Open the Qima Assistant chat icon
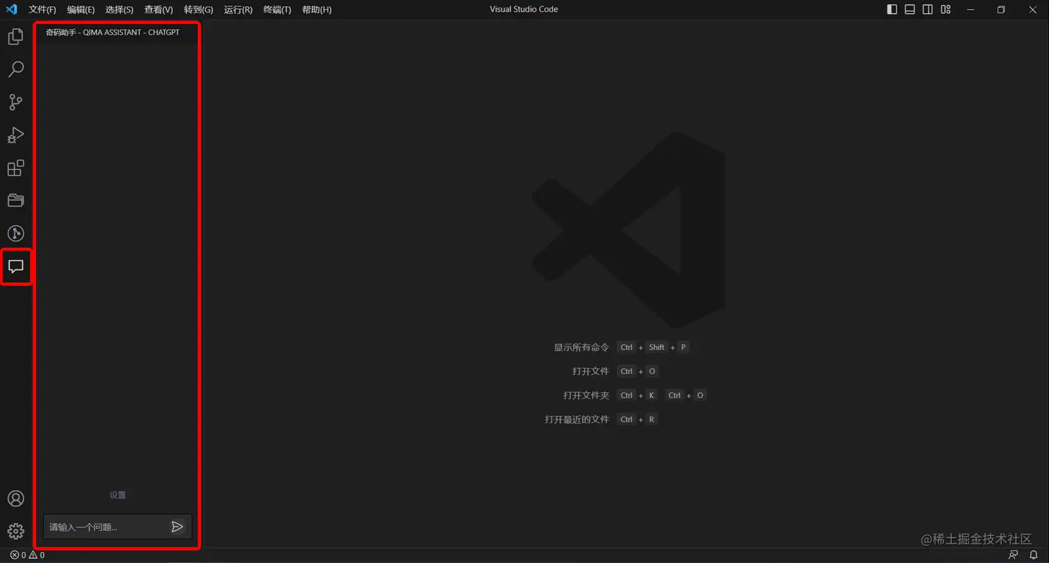The image size is (1049, 563). 16,267
